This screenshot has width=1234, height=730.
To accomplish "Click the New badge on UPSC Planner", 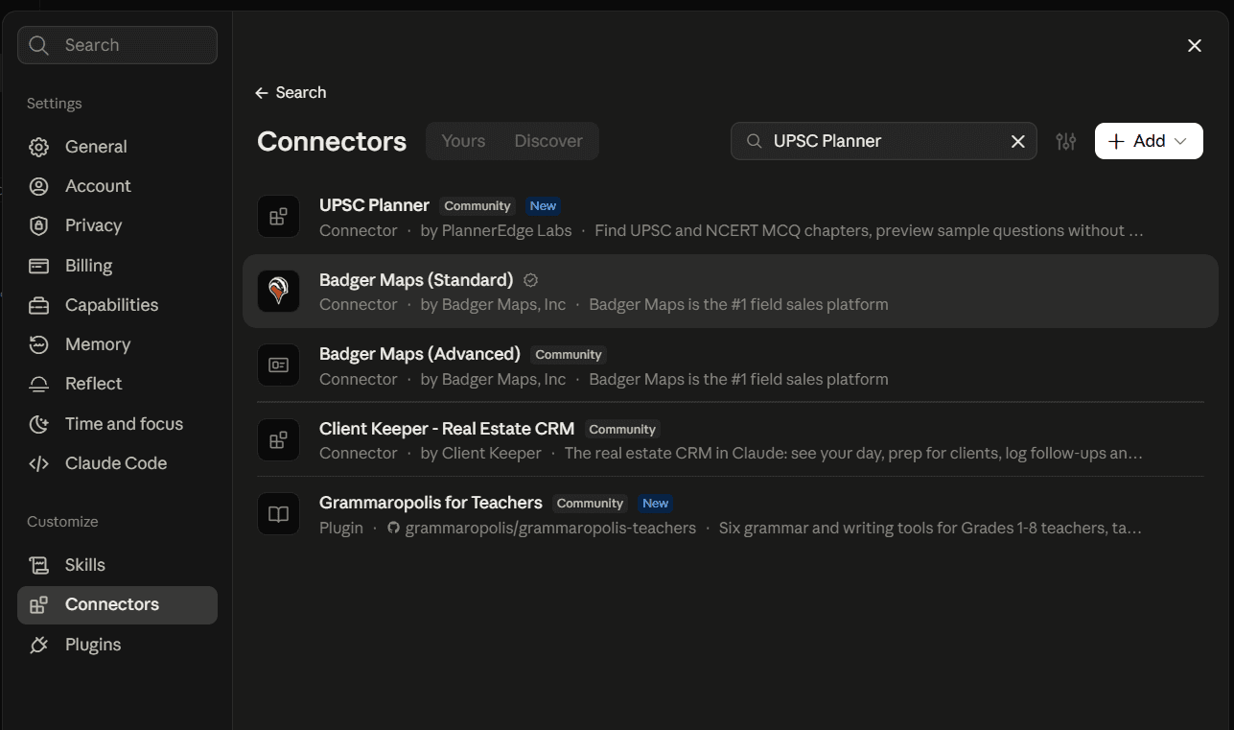I will (543, 206).
